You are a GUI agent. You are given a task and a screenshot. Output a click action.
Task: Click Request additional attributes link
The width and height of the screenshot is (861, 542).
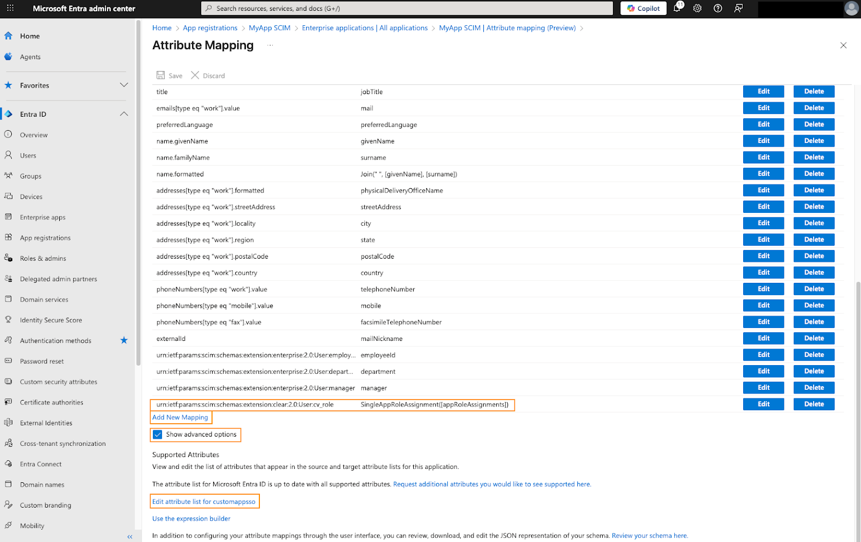(x=492, y=484)
